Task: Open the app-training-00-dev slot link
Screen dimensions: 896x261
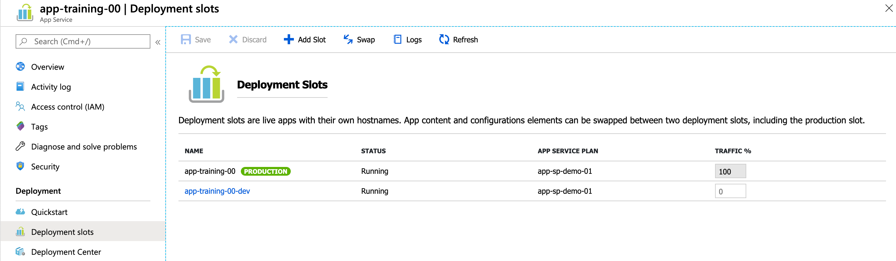Action: tap(217, 191)
